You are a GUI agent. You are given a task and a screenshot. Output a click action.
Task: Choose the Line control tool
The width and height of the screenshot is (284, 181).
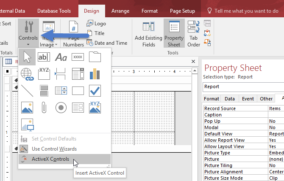27,91
